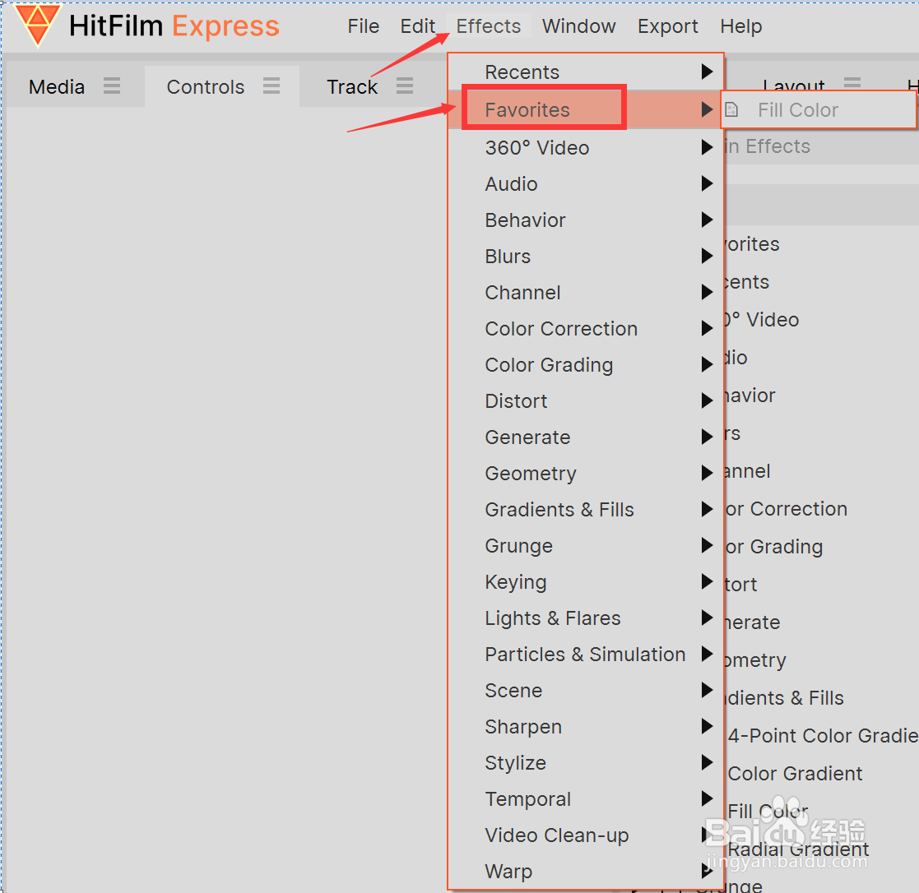Open the Controls panel hamburger menu
Viewport: 919px width, 893px height.
[x=272, y=86]
